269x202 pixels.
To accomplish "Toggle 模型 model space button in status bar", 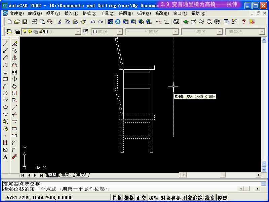I will pos(222,198).
